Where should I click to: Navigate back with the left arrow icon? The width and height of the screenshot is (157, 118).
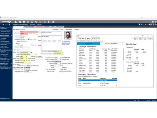(3, 25)
